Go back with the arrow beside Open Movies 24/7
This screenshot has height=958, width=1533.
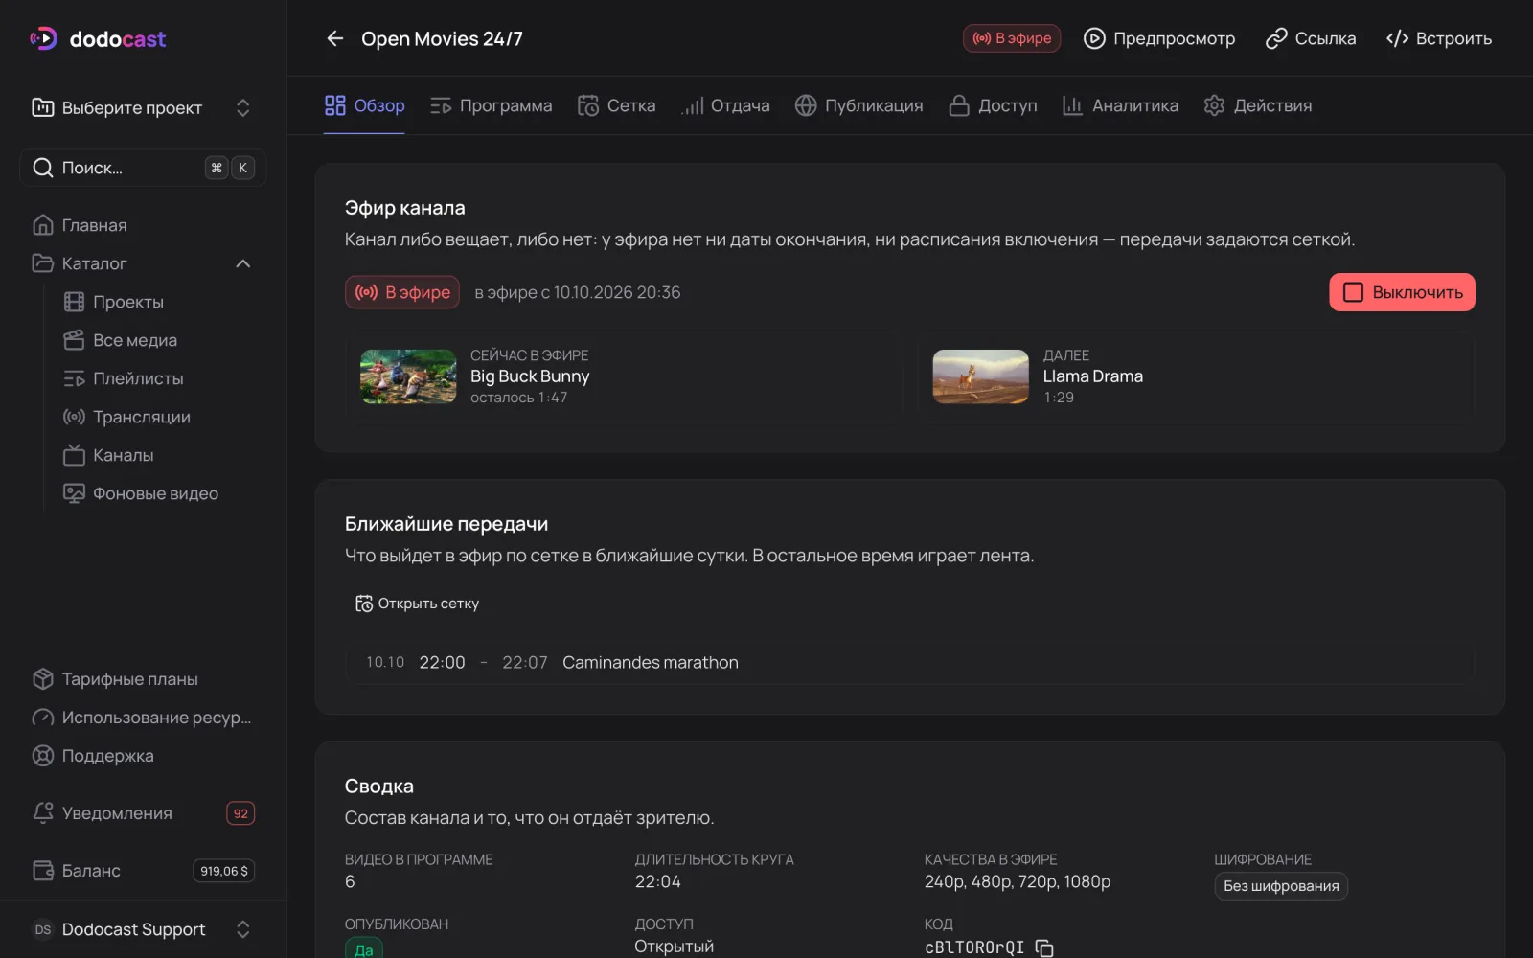pyautogui.click(x=334, y=38)
